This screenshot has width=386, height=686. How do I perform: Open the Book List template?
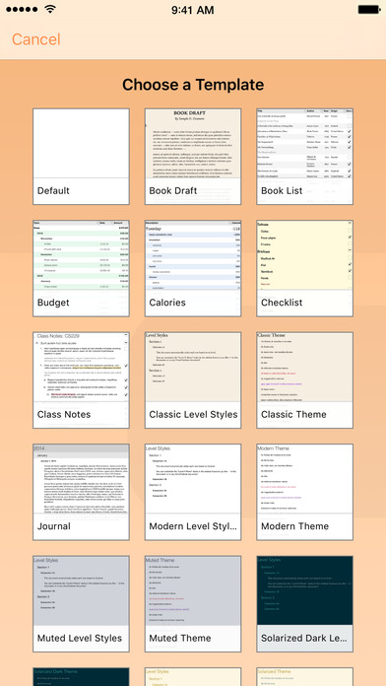304,157
